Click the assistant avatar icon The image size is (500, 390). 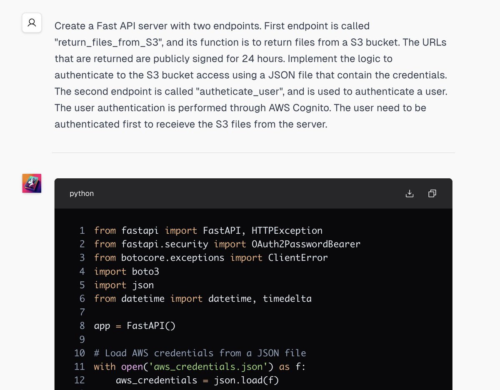coord(32,183)
